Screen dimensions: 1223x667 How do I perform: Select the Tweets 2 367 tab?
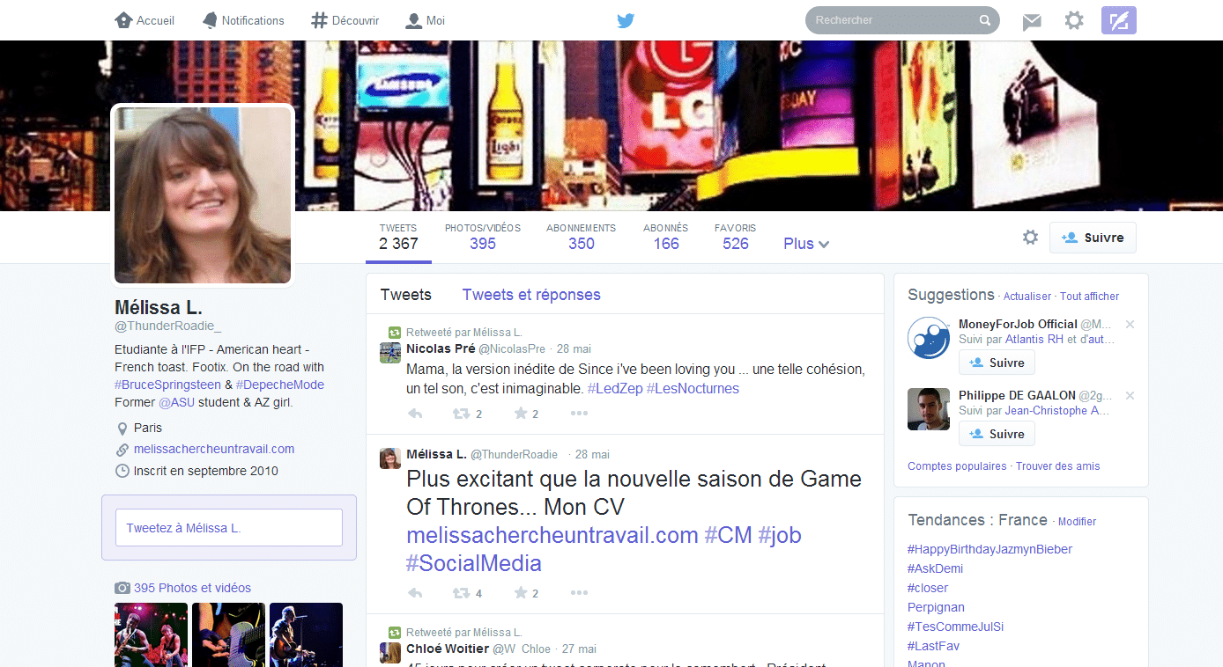pos(398,237)
